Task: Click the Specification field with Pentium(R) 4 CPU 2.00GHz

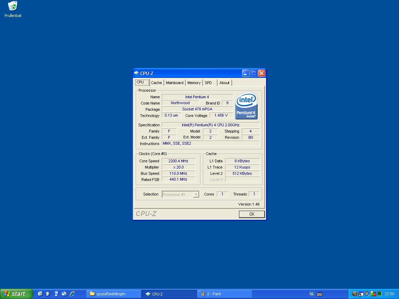Action: [211, 125]
